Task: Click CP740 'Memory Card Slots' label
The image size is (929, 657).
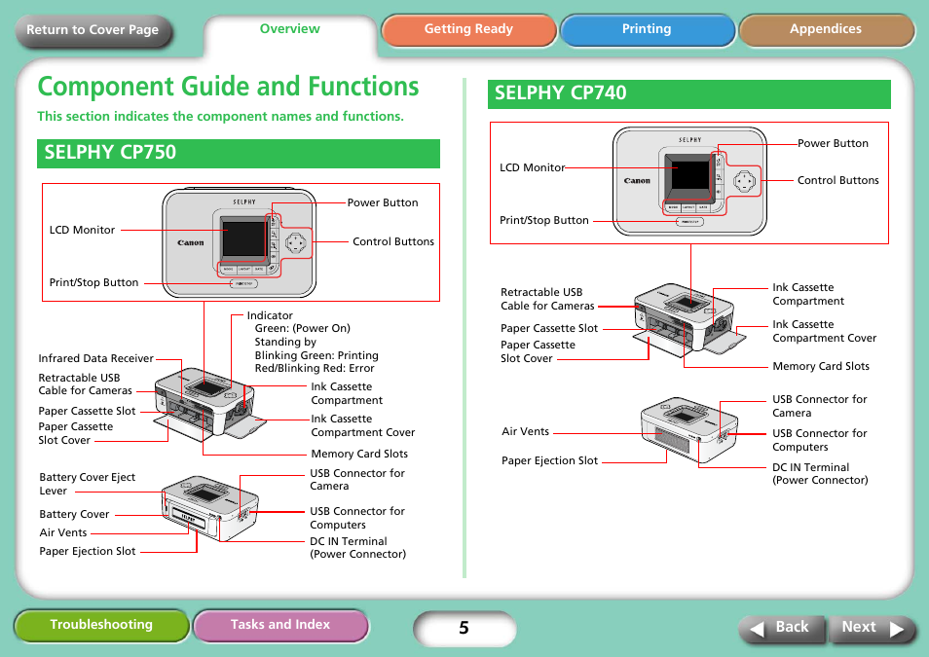Action: pyautogui.click(x=821, y=366)
